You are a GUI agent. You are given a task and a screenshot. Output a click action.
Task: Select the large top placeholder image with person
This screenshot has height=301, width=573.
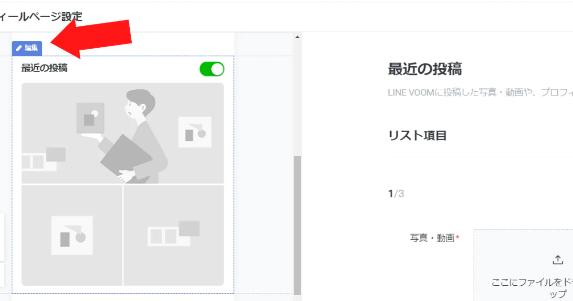coord(122,133)
